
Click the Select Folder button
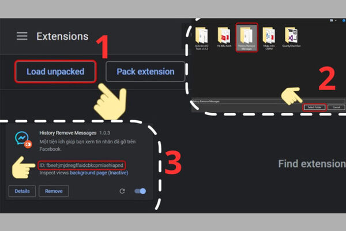coord(314,107)
